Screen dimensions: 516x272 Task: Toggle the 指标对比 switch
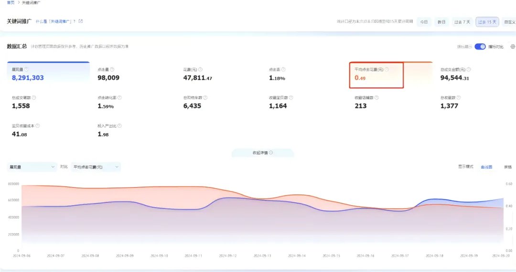[480, 47]
